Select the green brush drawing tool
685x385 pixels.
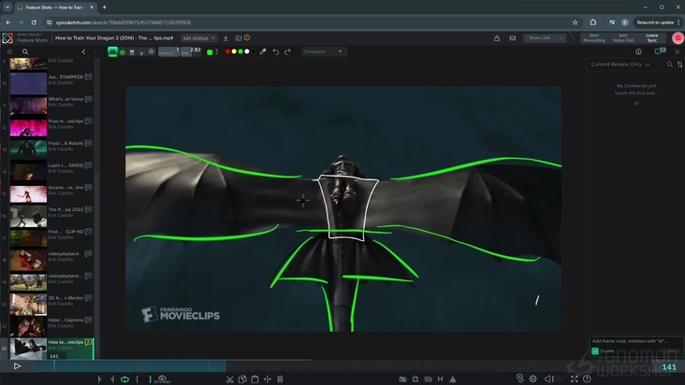[x=112, y=51]
